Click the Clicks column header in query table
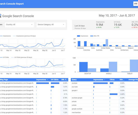This screenshot has height=115, width=138. (112, 80)
